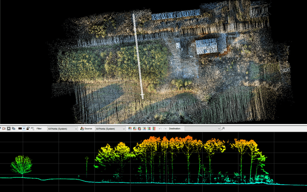Screen dimensions: 307x192
Task: Click the copy views icon
Action: click(x=14, y=129)
